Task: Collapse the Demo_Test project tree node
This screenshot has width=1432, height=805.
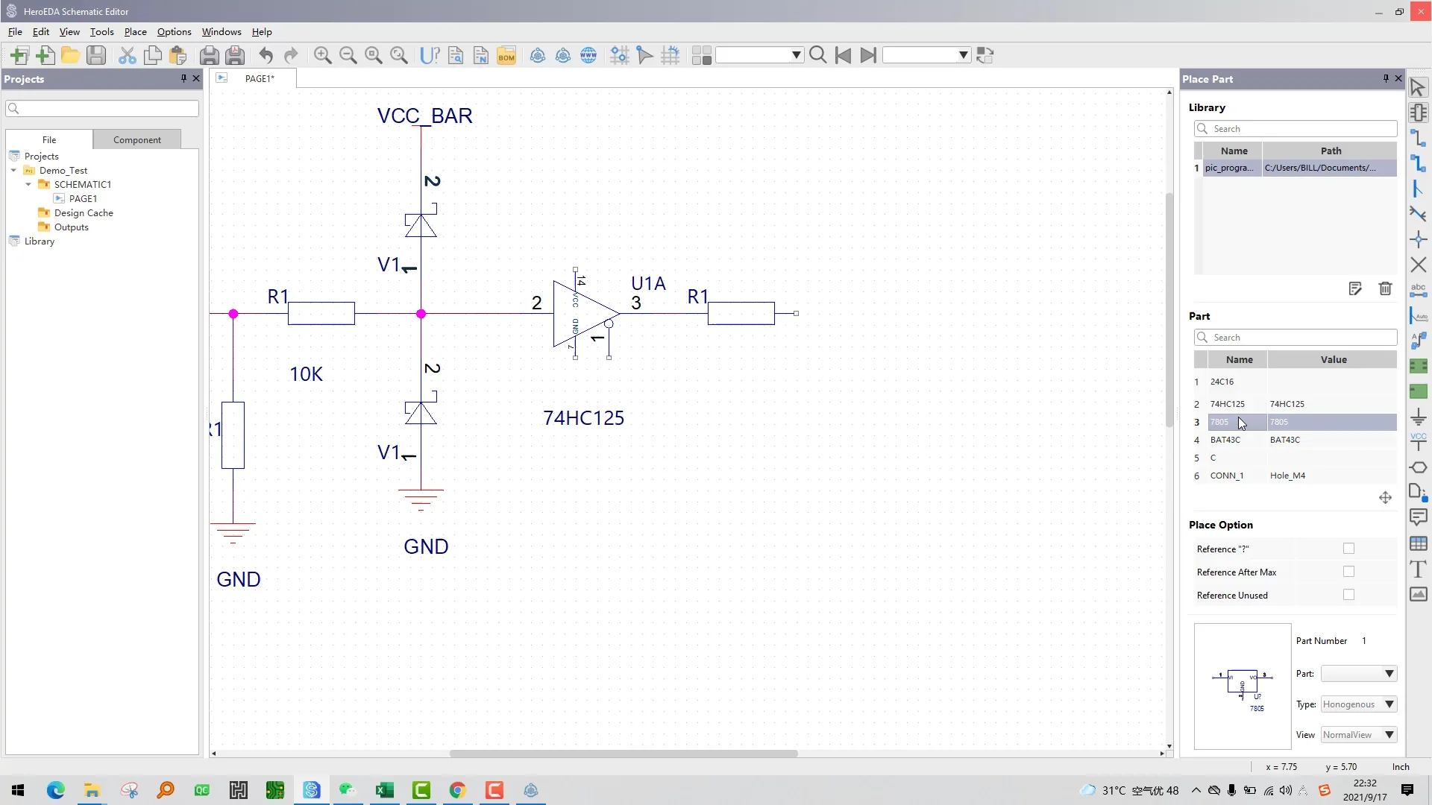Action: (x=13, y=171)
